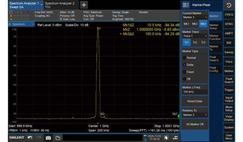
Task: Click the Marker Δ Freq input field
Action: coord(195,92)
